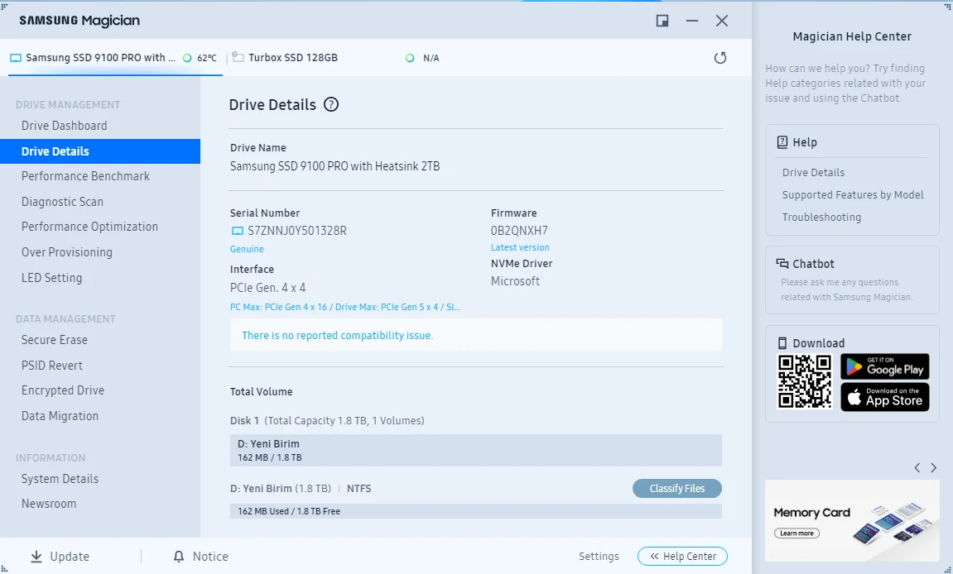Click the Update download icon
The width and height of the screenshot is (953, 574).
pyautogui.click(x=36, y=557)
